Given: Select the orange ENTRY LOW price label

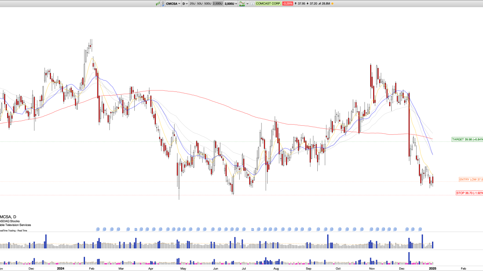Looking at the screenshot, I should coord(471,180).
